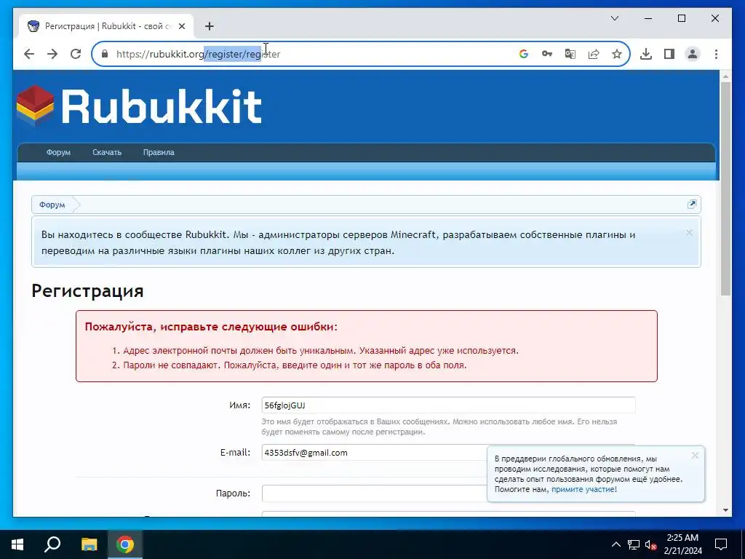
Task: Click the Пароль input field
Action: click(x=374, y=493)
